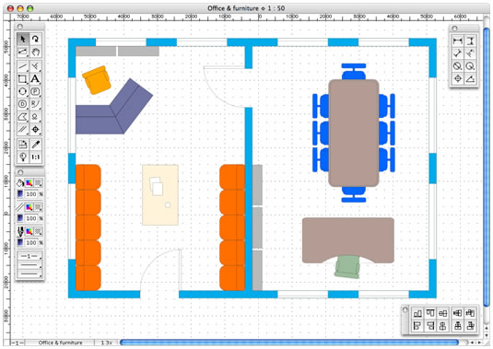Open the pen color picker
Screen dimensions: 493x349
[29, 231]
